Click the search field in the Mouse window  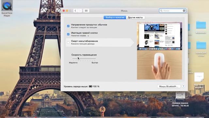pyautogui.click(x=172, y=11)
